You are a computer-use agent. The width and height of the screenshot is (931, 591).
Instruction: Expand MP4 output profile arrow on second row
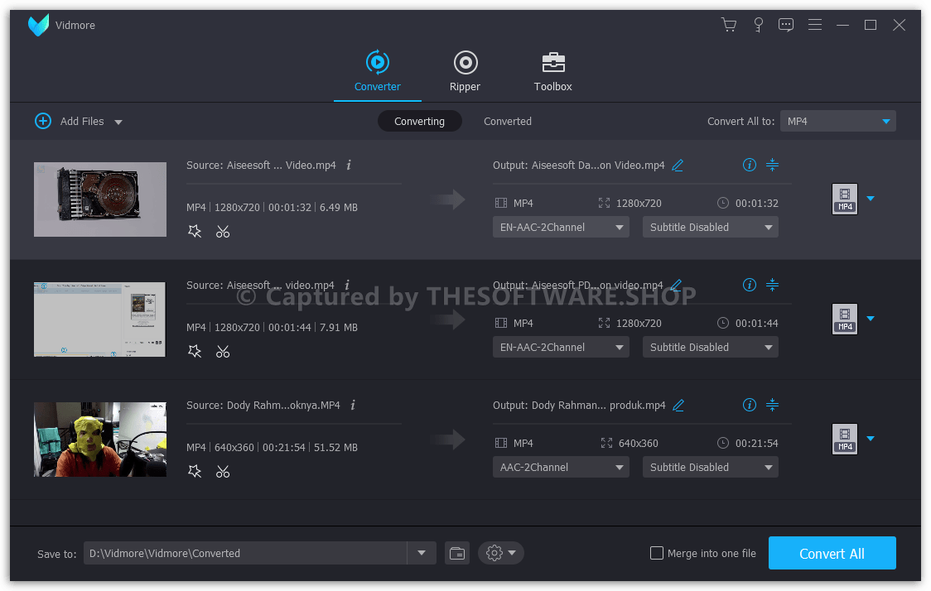[870, 319]
